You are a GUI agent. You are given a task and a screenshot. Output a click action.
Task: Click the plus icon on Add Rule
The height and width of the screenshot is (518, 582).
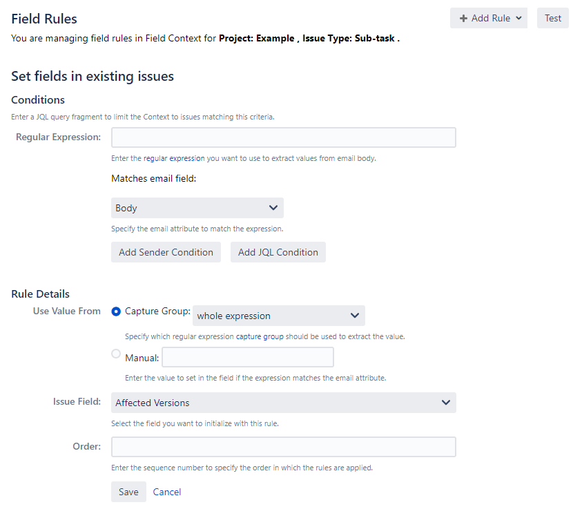(463, 18)
